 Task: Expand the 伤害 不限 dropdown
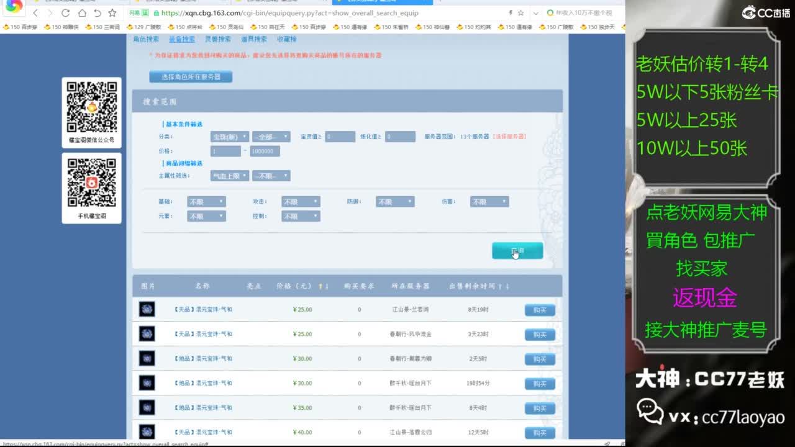click(x=489, y=202)
